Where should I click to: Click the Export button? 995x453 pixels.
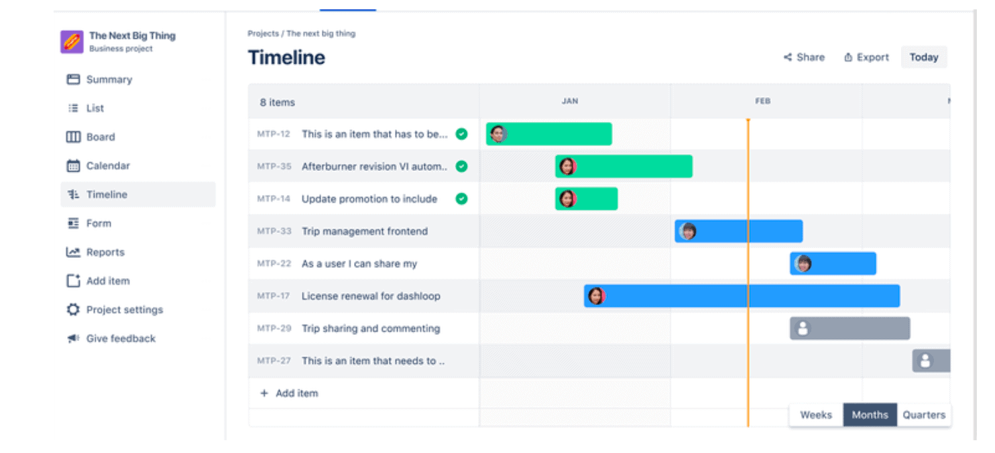(866, 57)
